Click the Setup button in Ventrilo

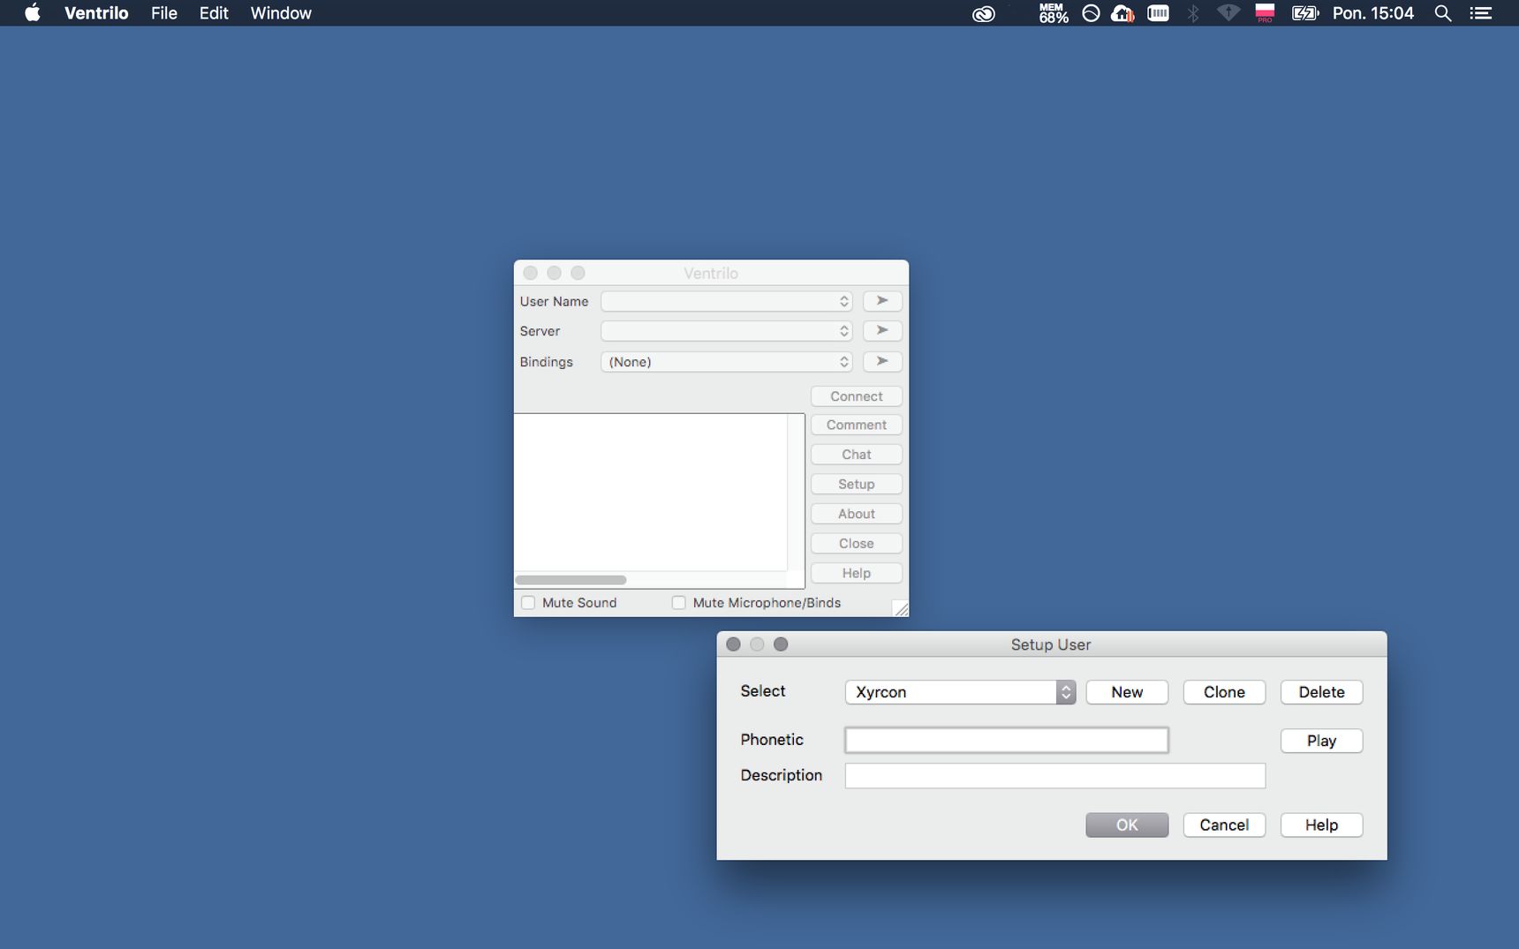click(857, 484)
